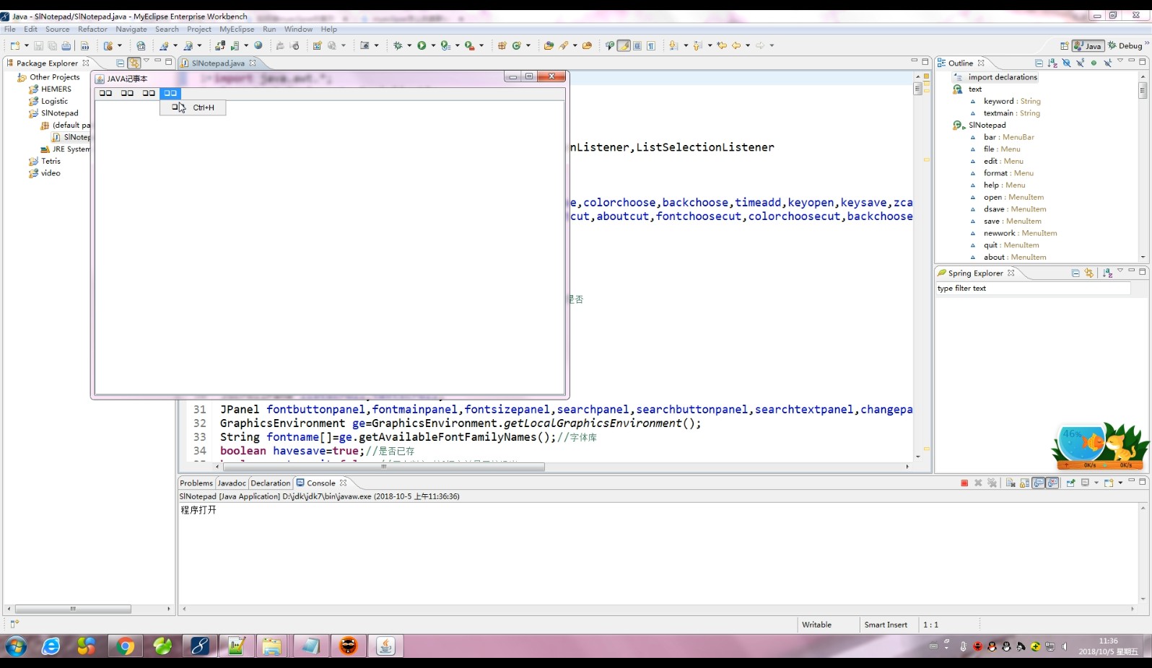Sort Spring Explorer alphabetically icon

tap(1107, 273)
